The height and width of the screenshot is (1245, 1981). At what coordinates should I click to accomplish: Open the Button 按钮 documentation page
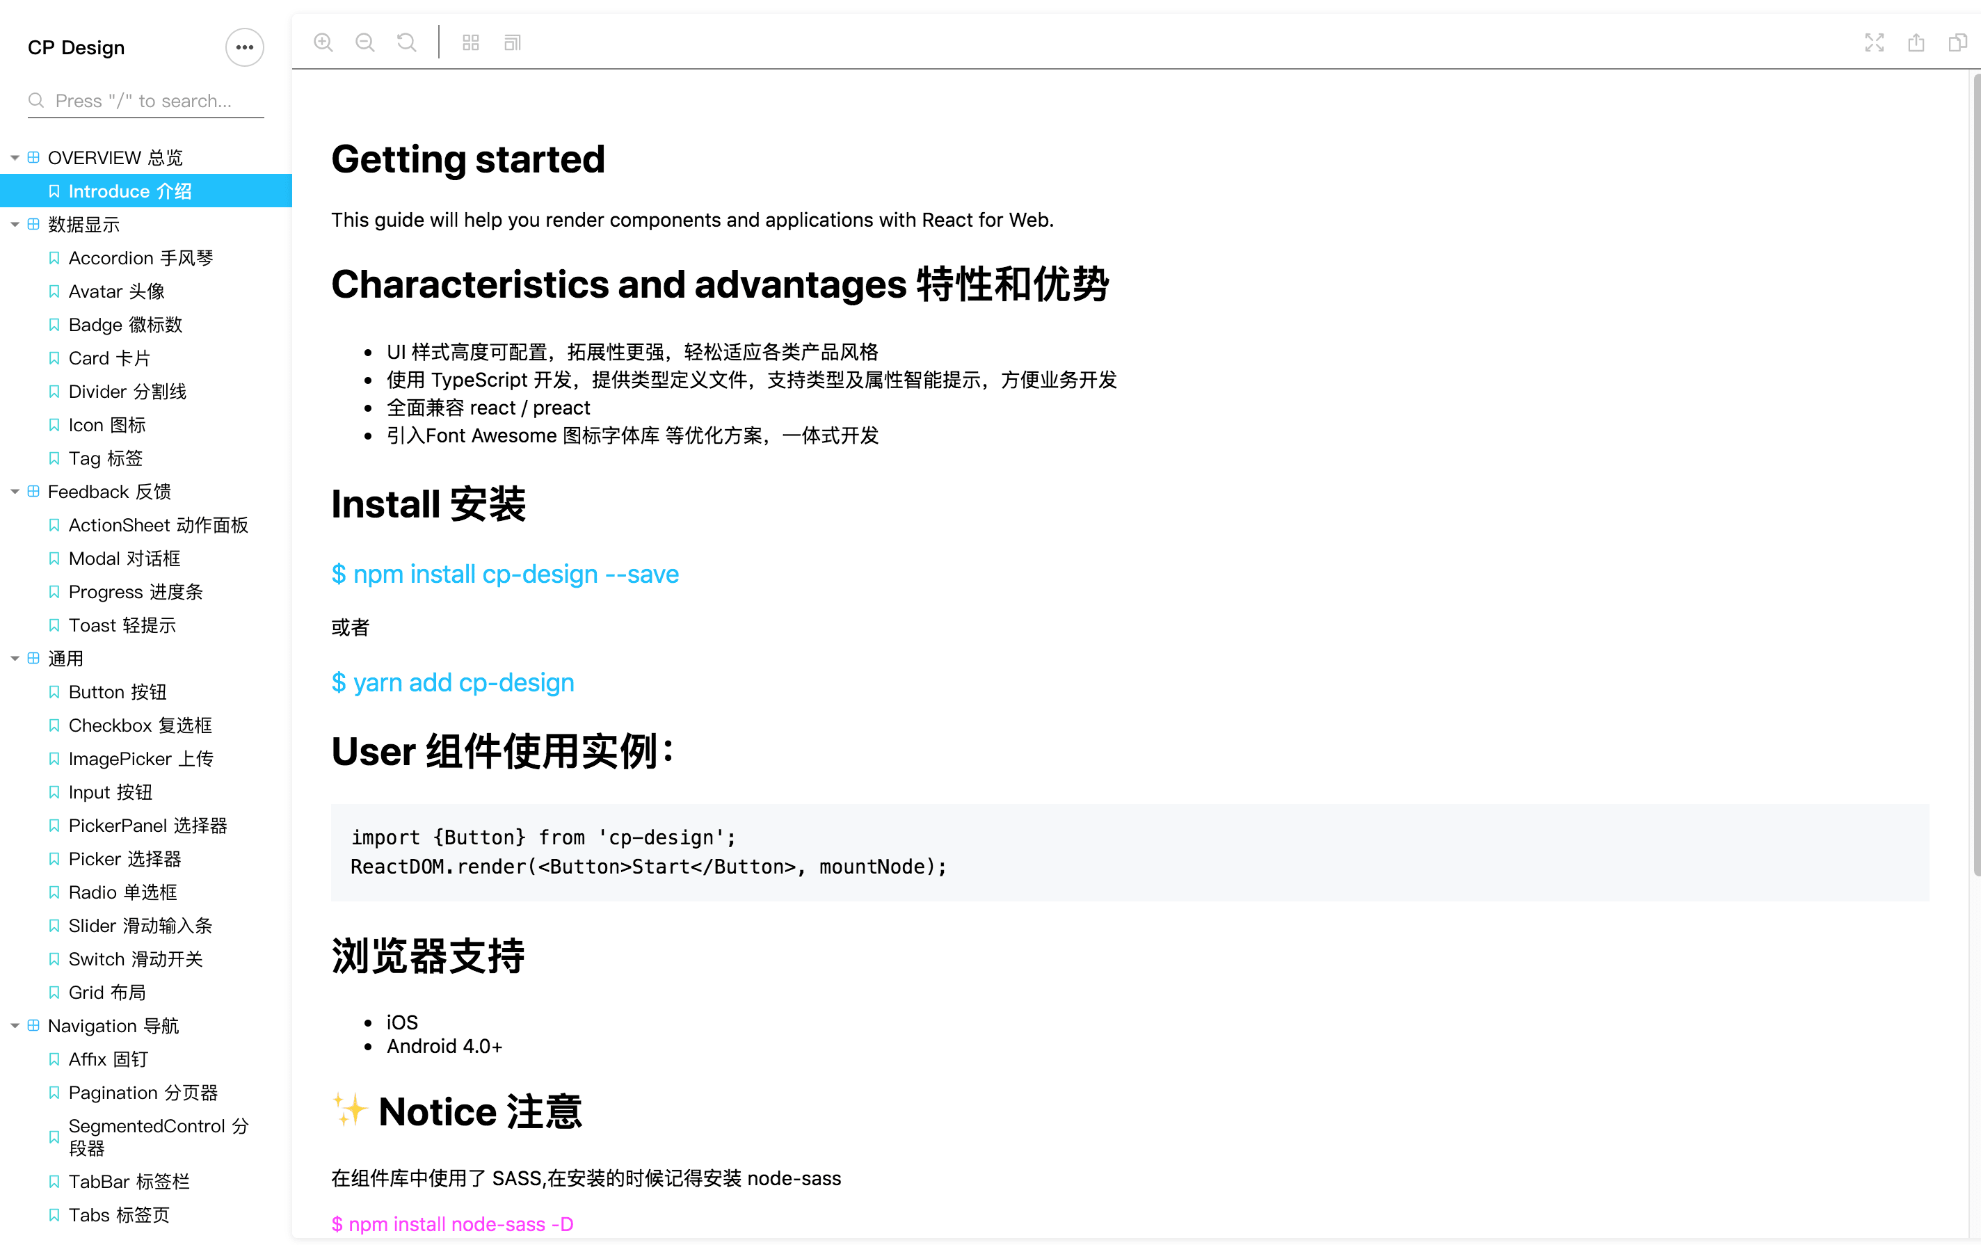(x=116, y=691)
